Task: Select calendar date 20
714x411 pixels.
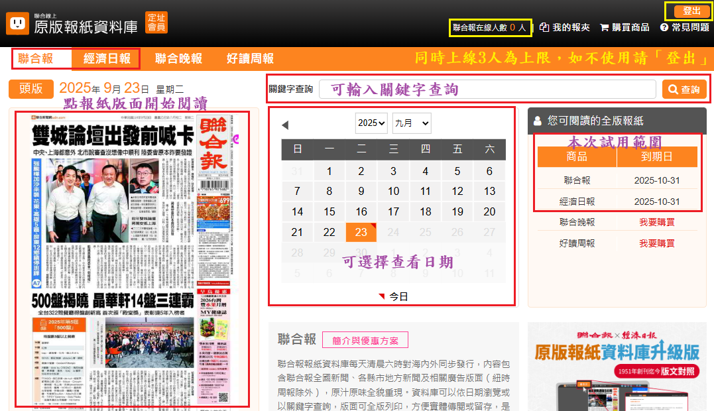Action: [489, 211]
